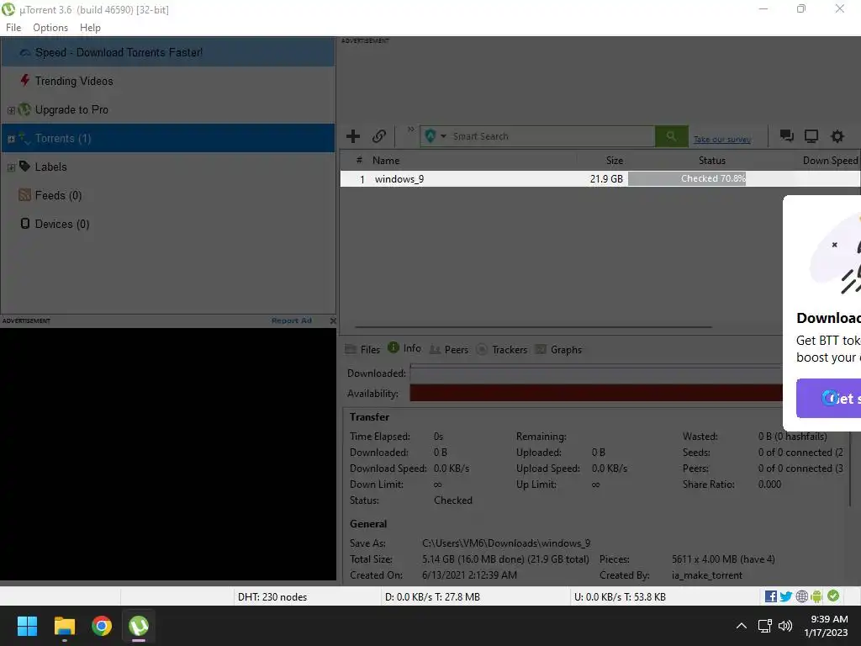Click DHT: 230 nodes status entry

coord(272,596)
